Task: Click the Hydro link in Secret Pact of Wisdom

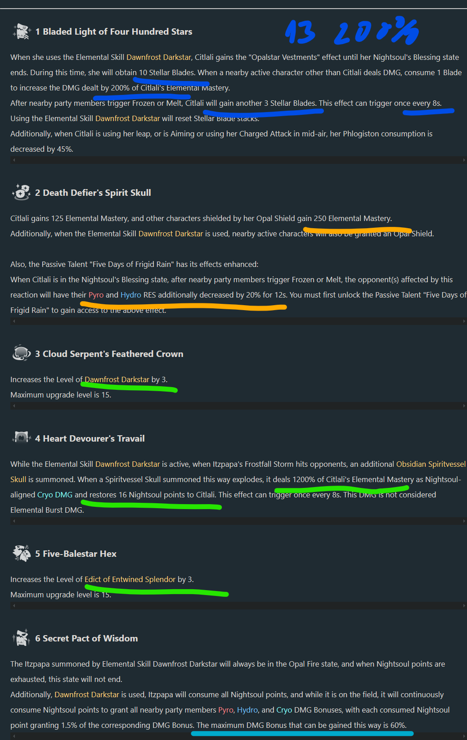Action: [x=247, y=710]
